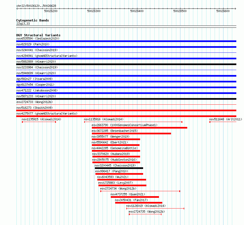
Task: Open nsv2805075 (Huddleston2016) label
Action: tap(114, 160)
